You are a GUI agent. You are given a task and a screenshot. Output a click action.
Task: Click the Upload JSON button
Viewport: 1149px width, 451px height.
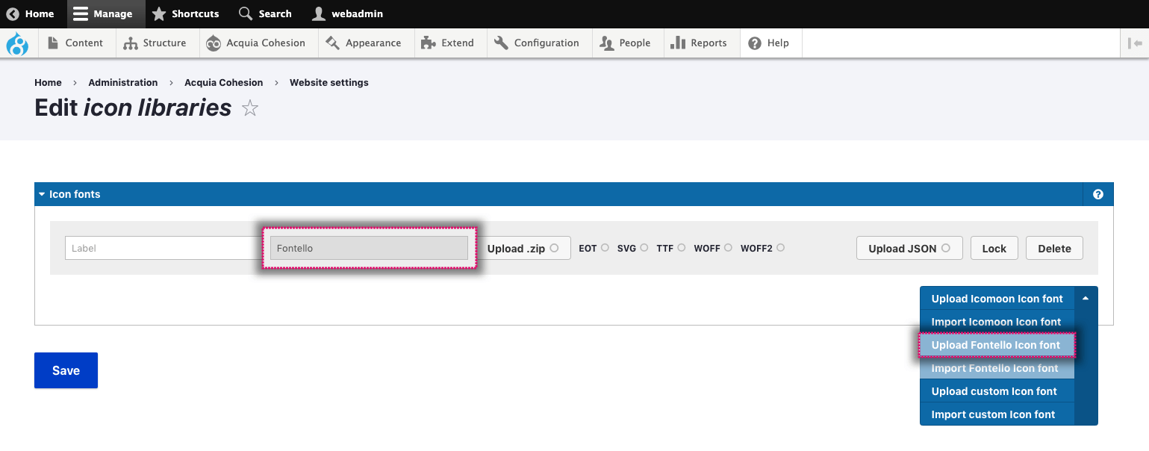coord(909,248)
